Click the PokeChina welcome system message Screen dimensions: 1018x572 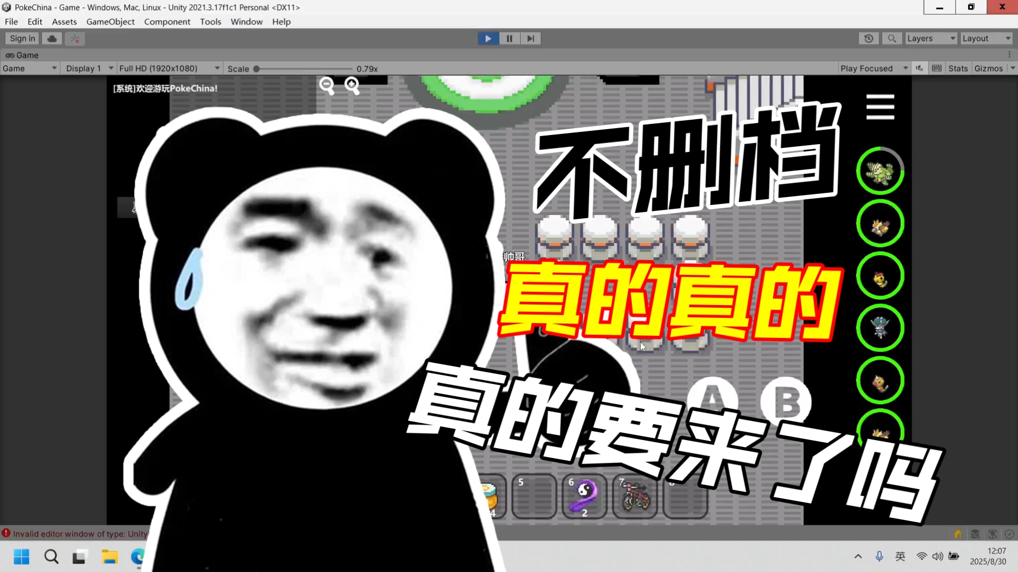click(165, 88)
